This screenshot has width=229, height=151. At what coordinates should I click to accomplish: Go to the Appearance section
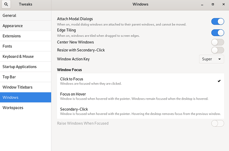click(x=26, y=26)
